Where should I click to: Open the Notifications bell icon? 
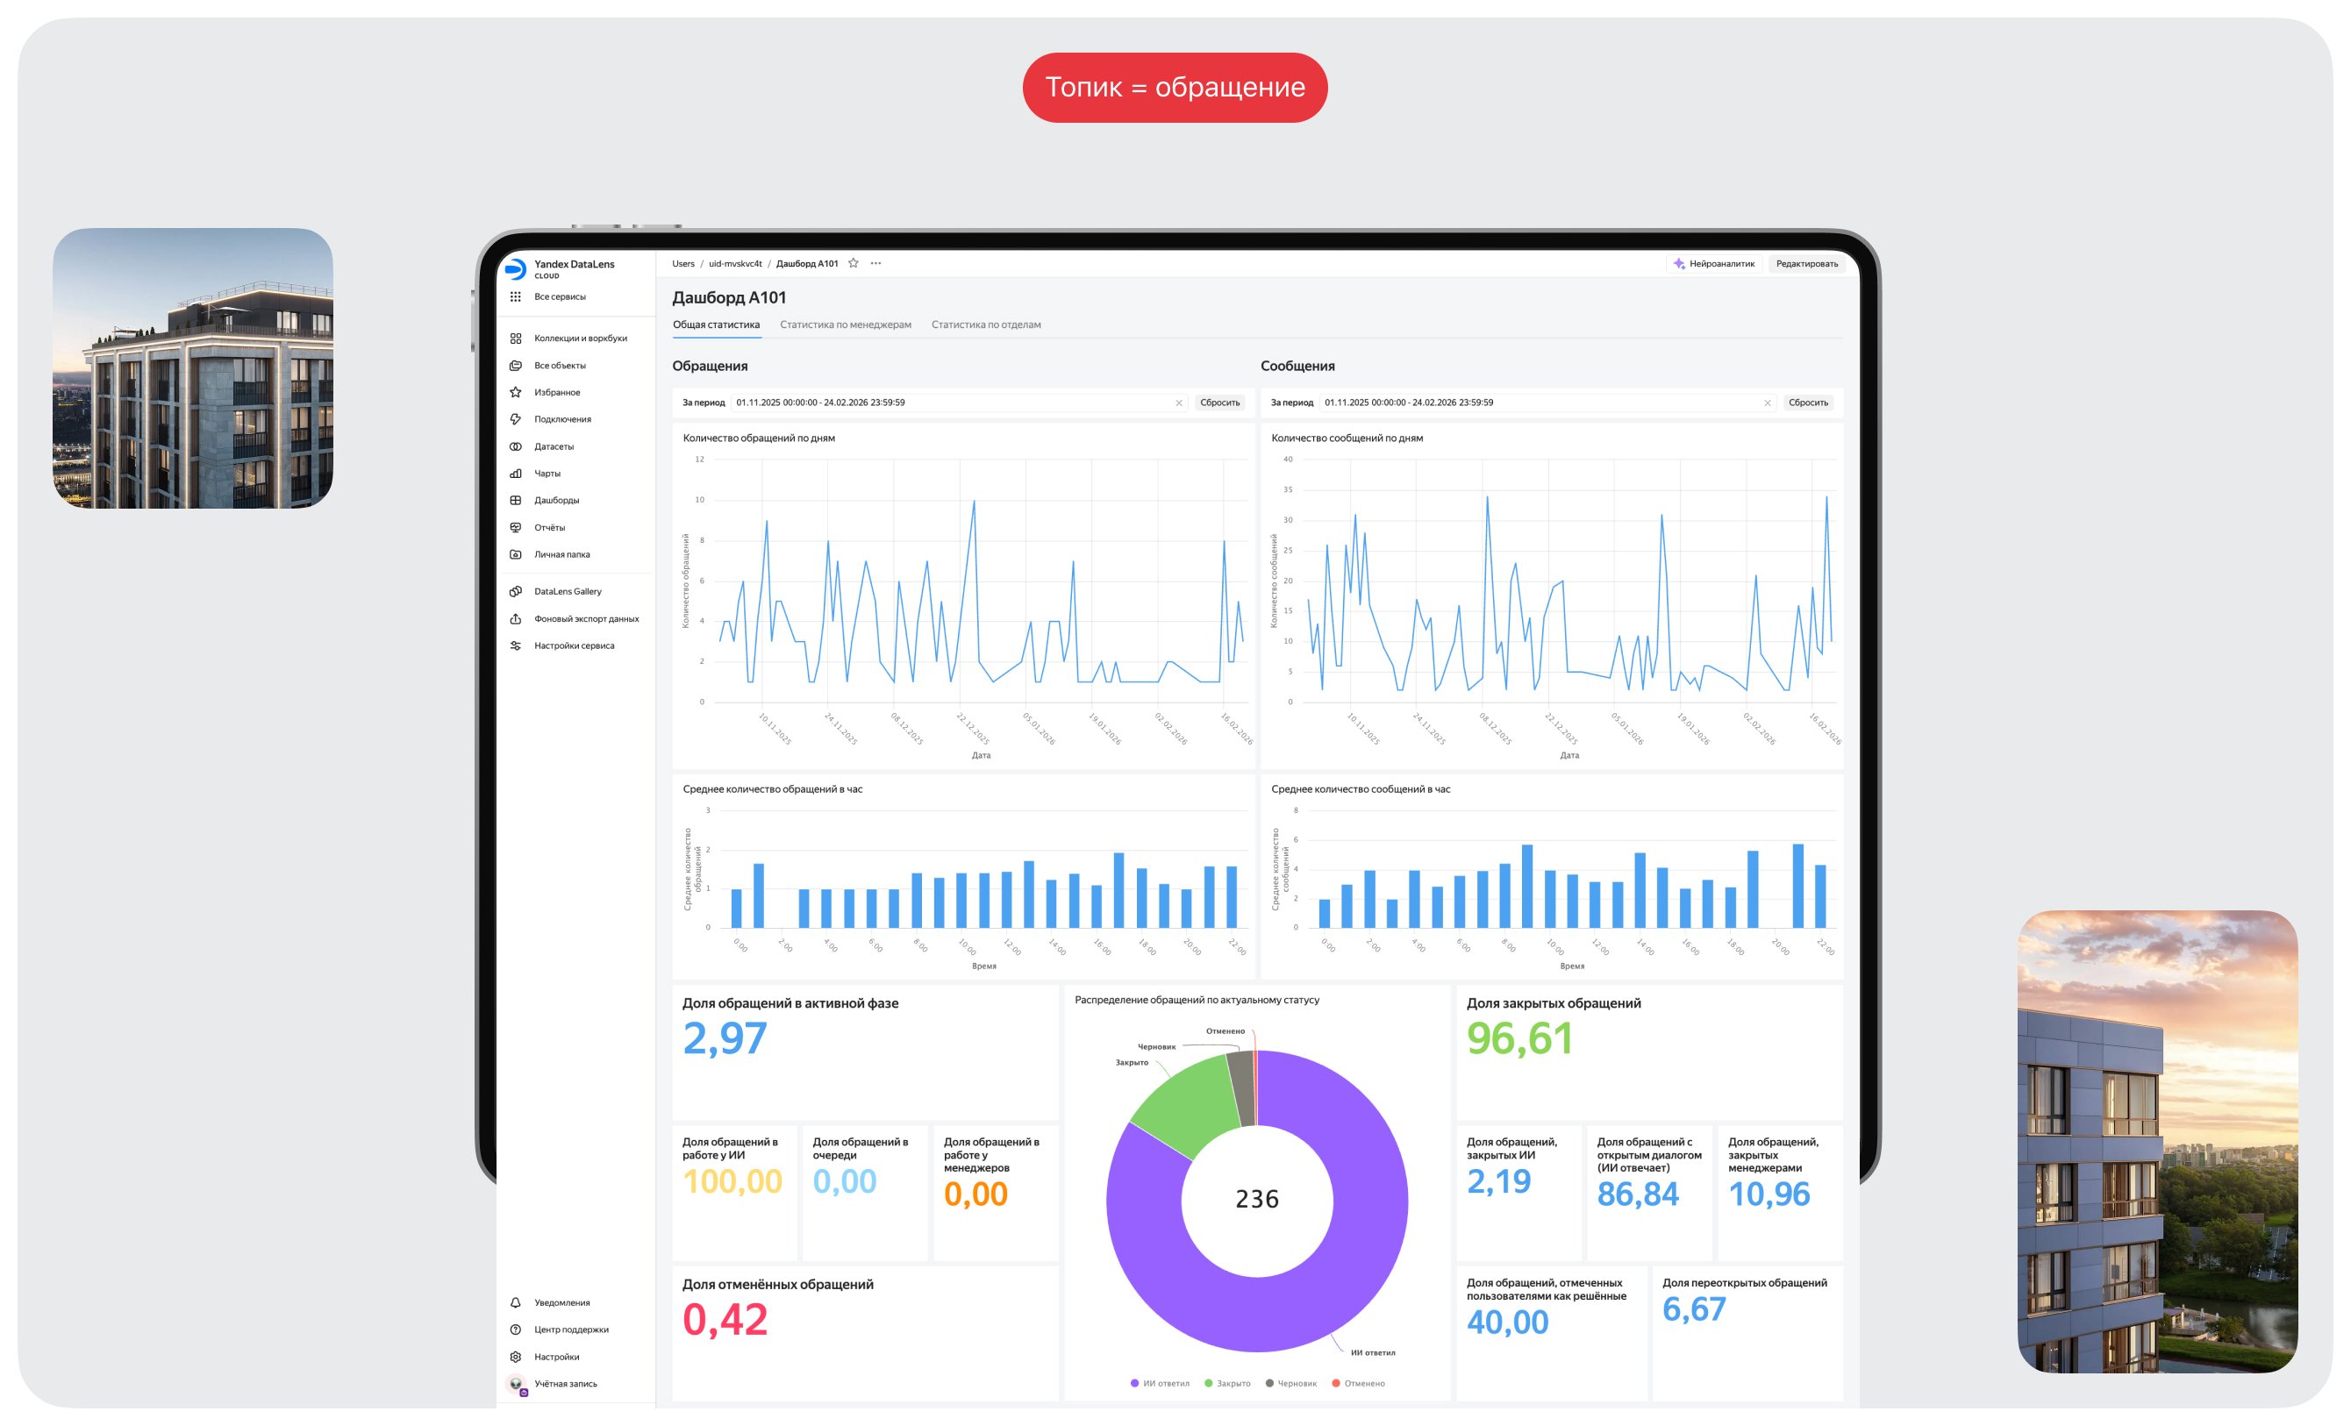click(515, 1302)
